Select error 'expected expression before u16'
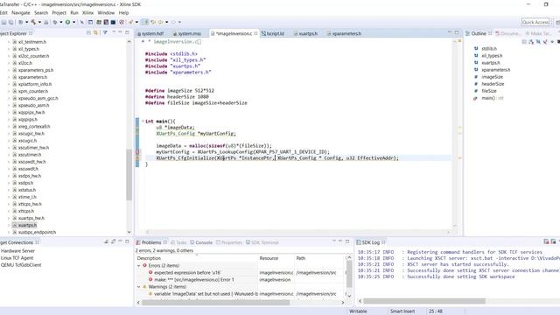Image resolution: width=560 pixels, height=315 pixels. [187, 273]
